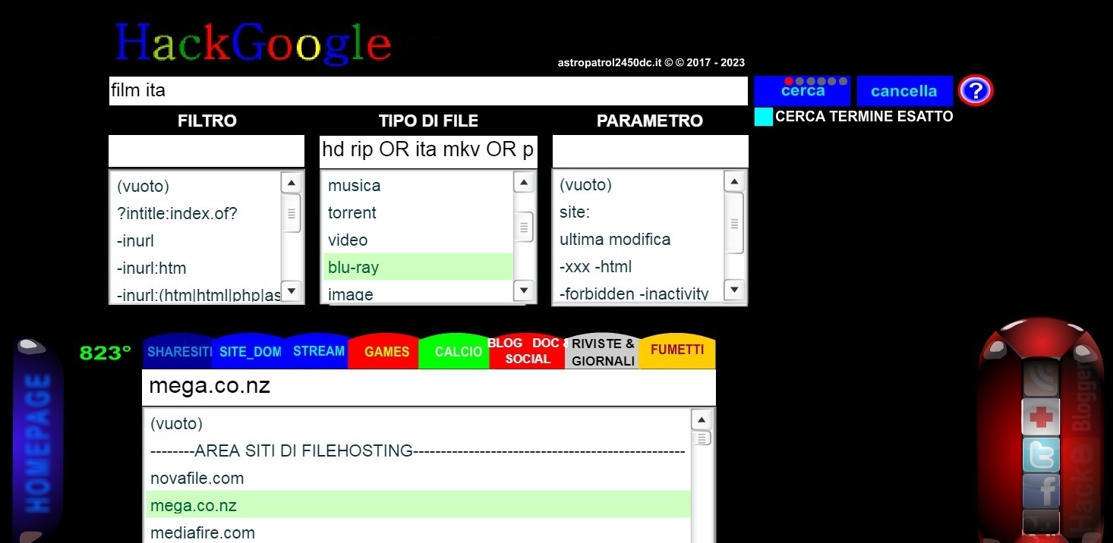The height and width of the screenshot is (543, 1113).
Task: Select 'blu-ray' in TIPO DI FILE list
Action: point(418,267)
